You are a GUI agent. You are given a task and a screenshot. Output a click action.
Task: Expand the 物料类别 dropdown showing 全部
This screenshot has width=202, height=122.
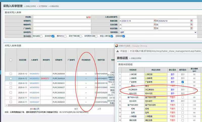point(158,32)
